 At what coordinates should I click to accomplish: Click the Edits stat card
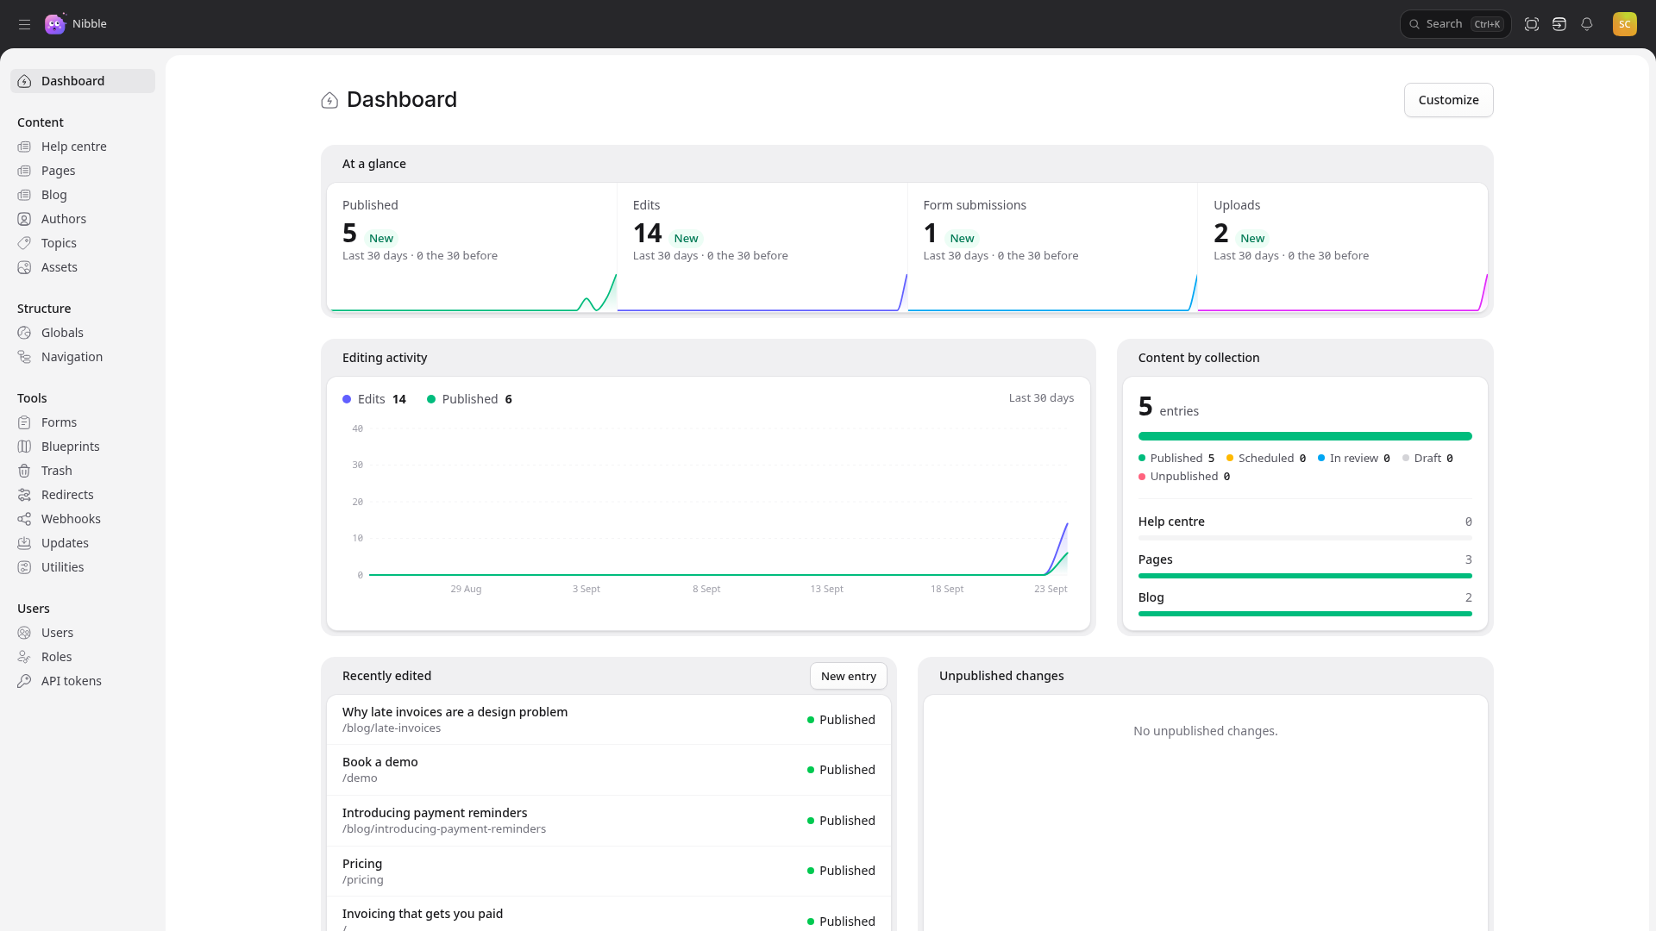[762, 247]
